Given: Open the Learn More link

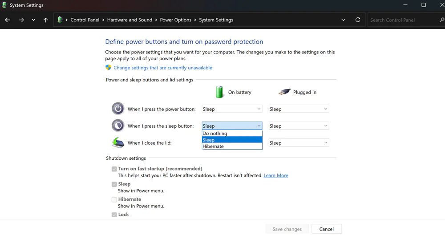Looking at the screenshot, I should tap(276, 175).
